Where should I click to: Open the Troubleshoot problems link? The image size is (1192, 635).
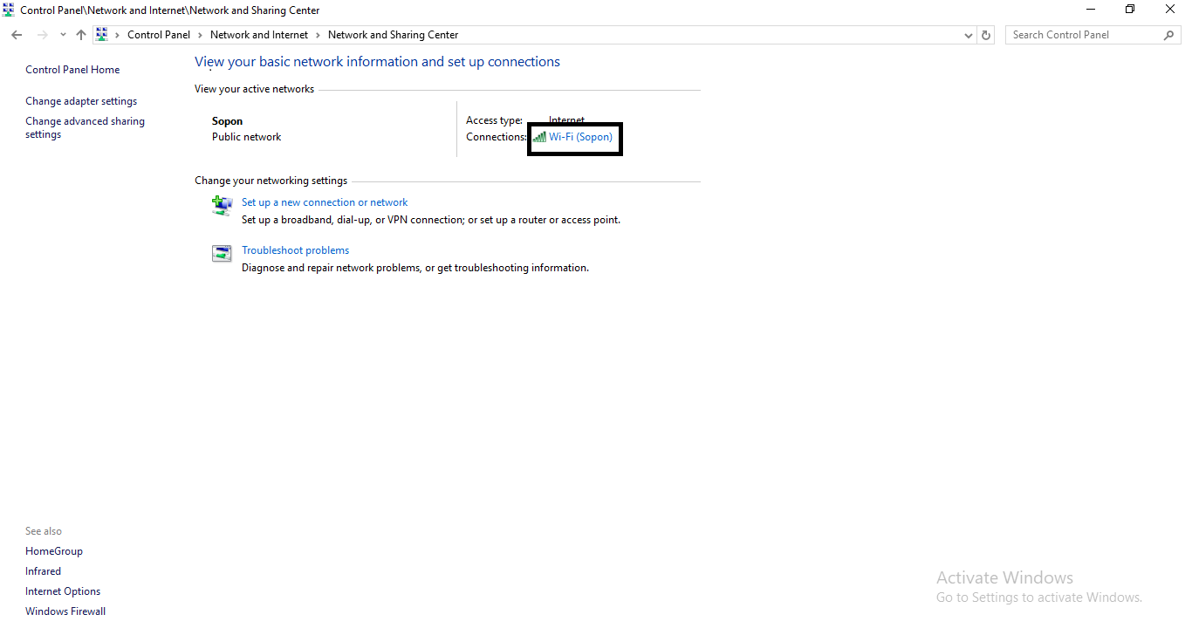pos(295,250)
